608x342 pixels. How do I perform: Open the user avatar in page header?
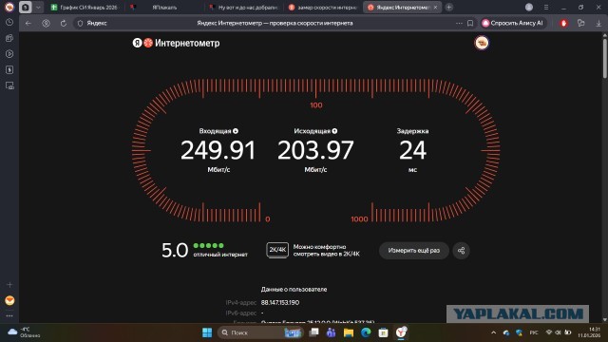coord(482,43)
